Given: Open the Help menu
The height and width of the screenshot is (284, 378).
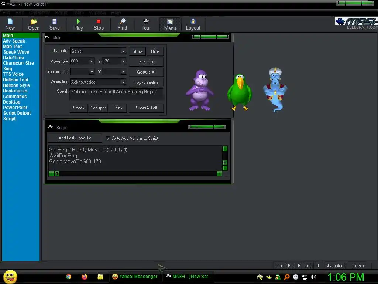Looking at the screenshot, I should tap(116, 13).
